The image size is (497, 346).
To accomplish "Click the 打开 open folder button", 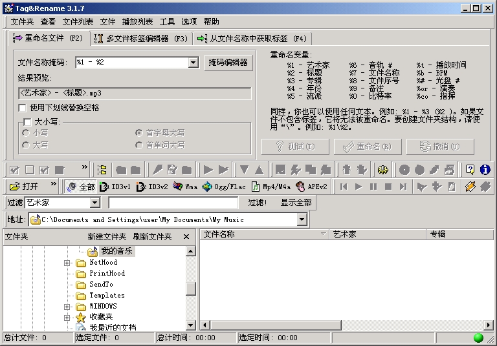I will [23, 187].
